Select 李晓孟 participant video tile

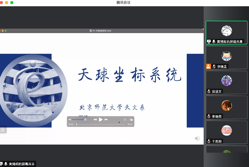[x=226, y=57]
